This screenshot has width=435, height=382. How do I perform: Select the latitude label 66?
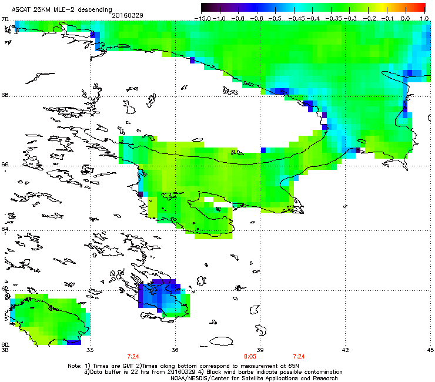(x=5, y=164)
